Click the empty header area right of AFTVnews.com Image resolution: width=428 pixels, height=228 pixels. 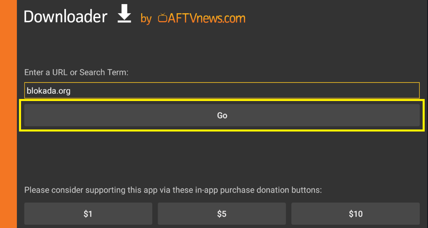point(336,18)
